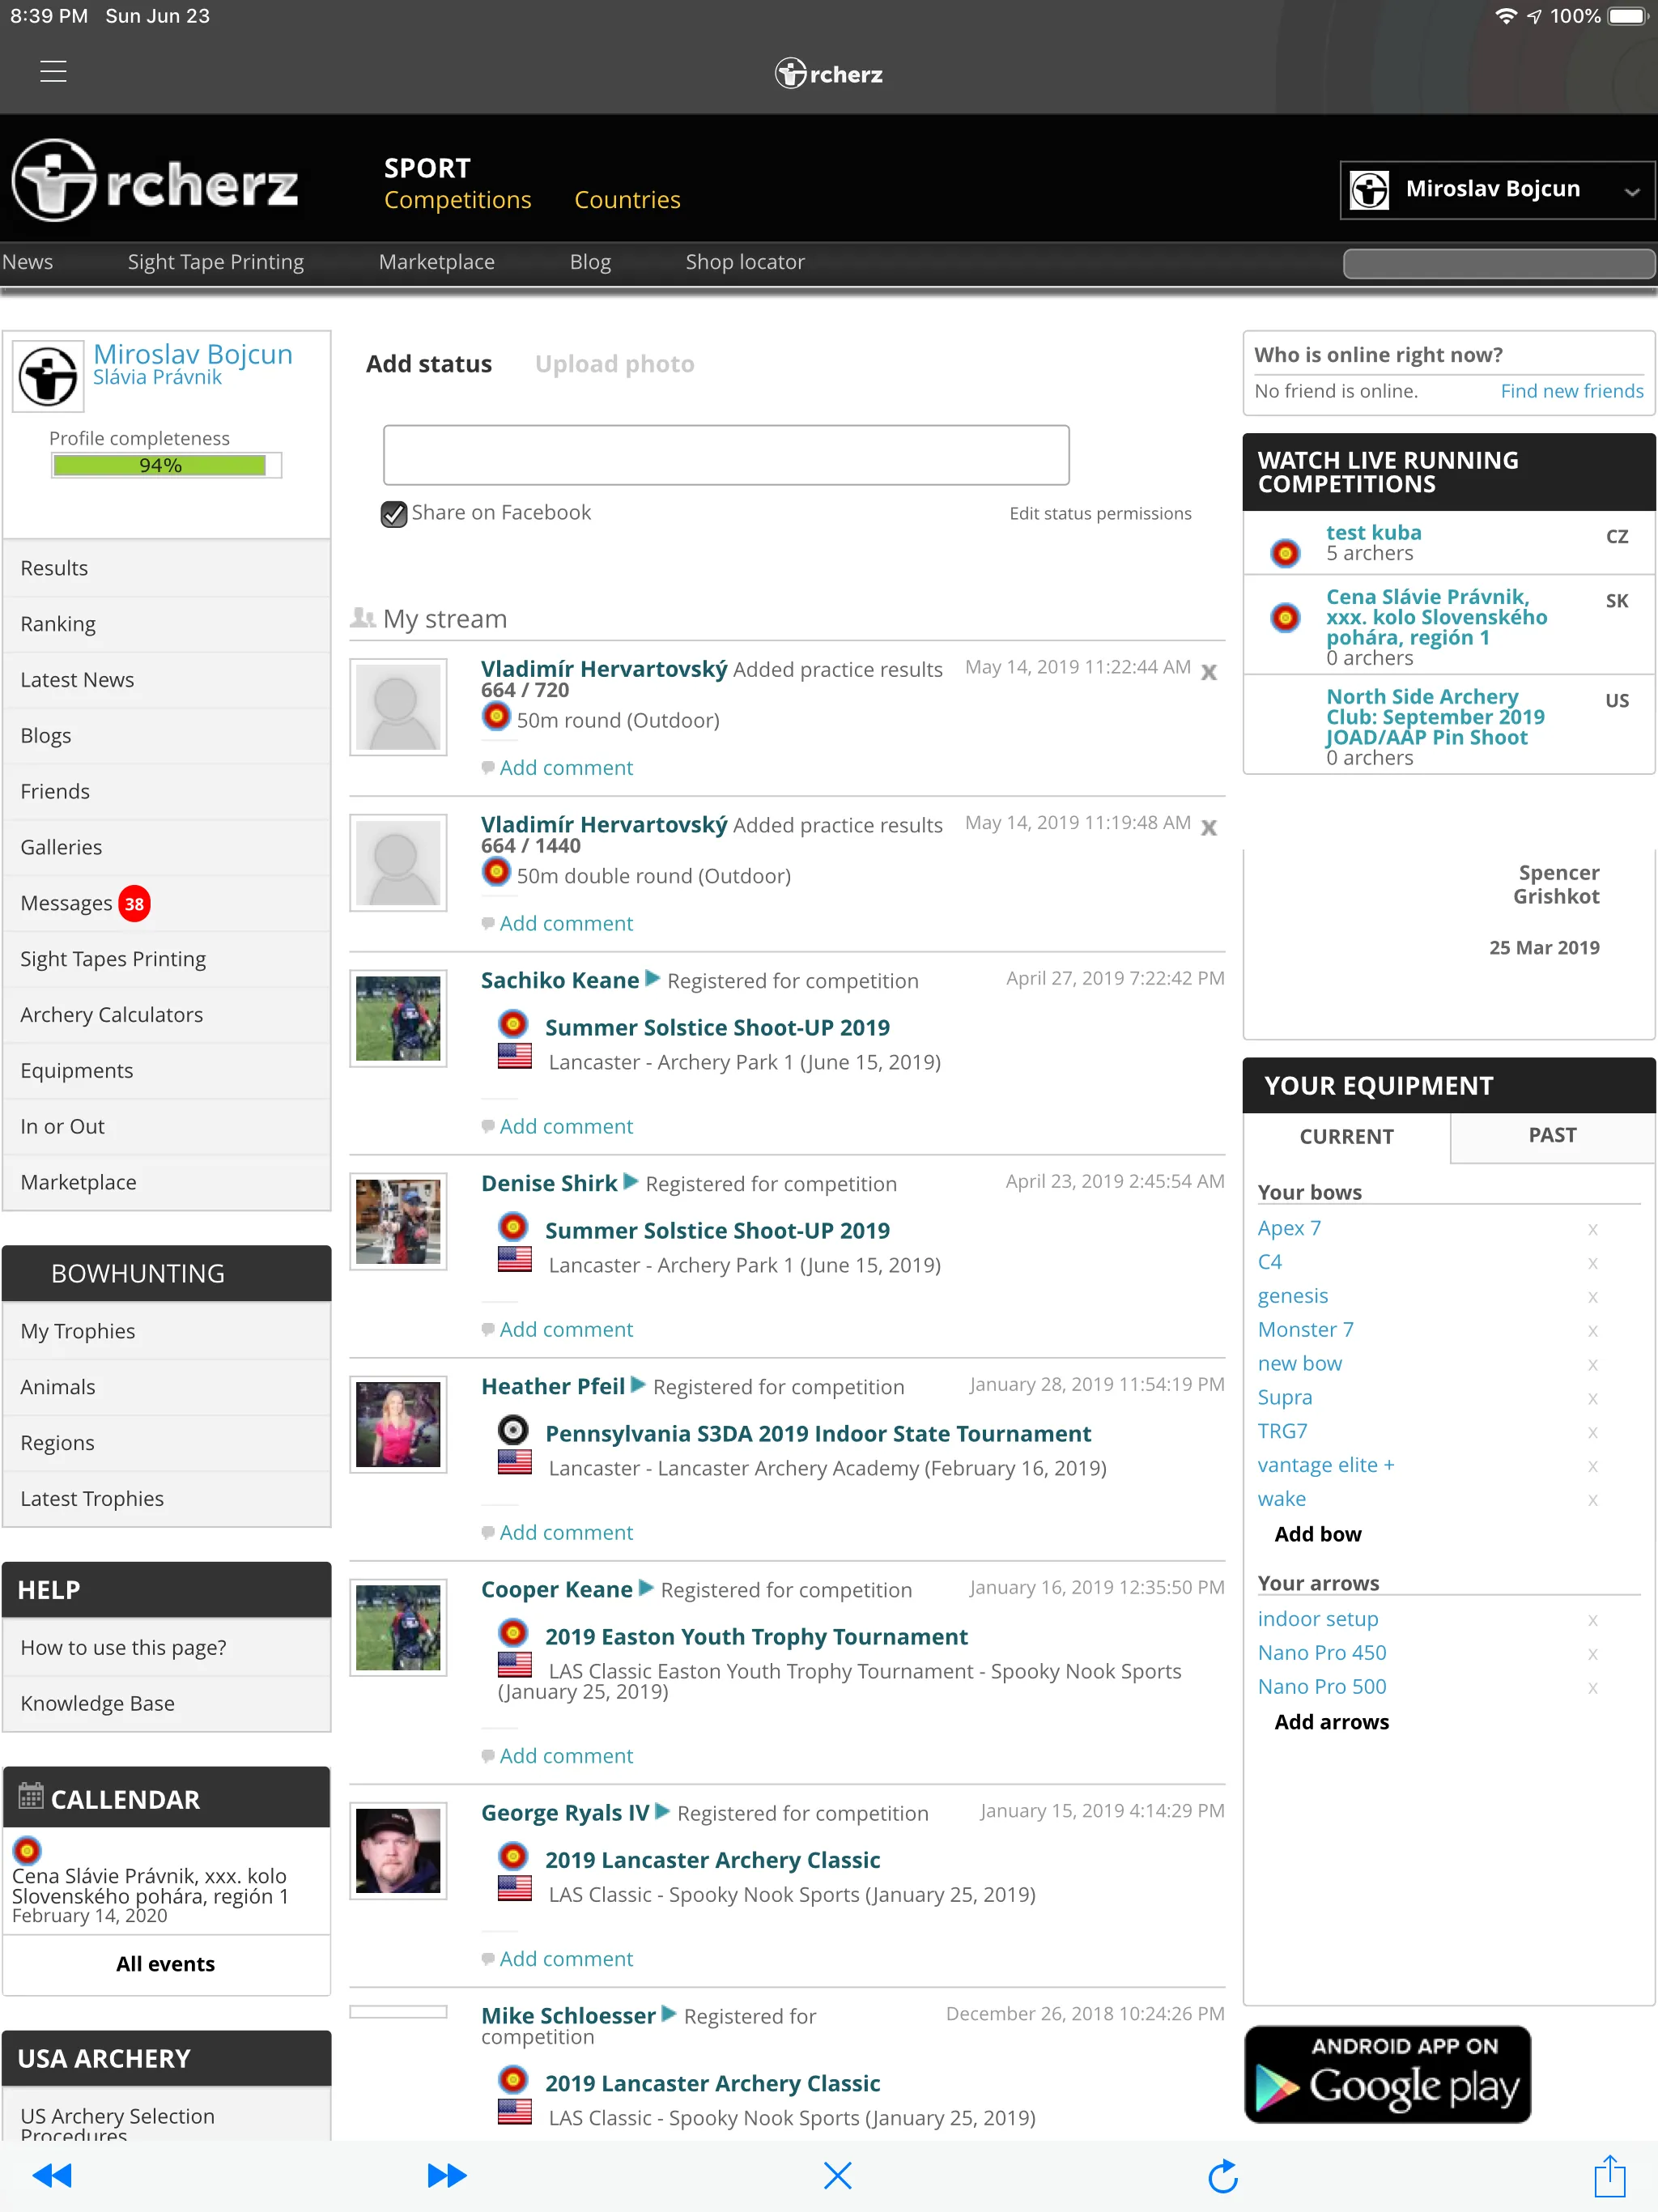Open 2019 Easton Youth Trophy Tournament
1658x2212 pixels.
(756, 1636)
